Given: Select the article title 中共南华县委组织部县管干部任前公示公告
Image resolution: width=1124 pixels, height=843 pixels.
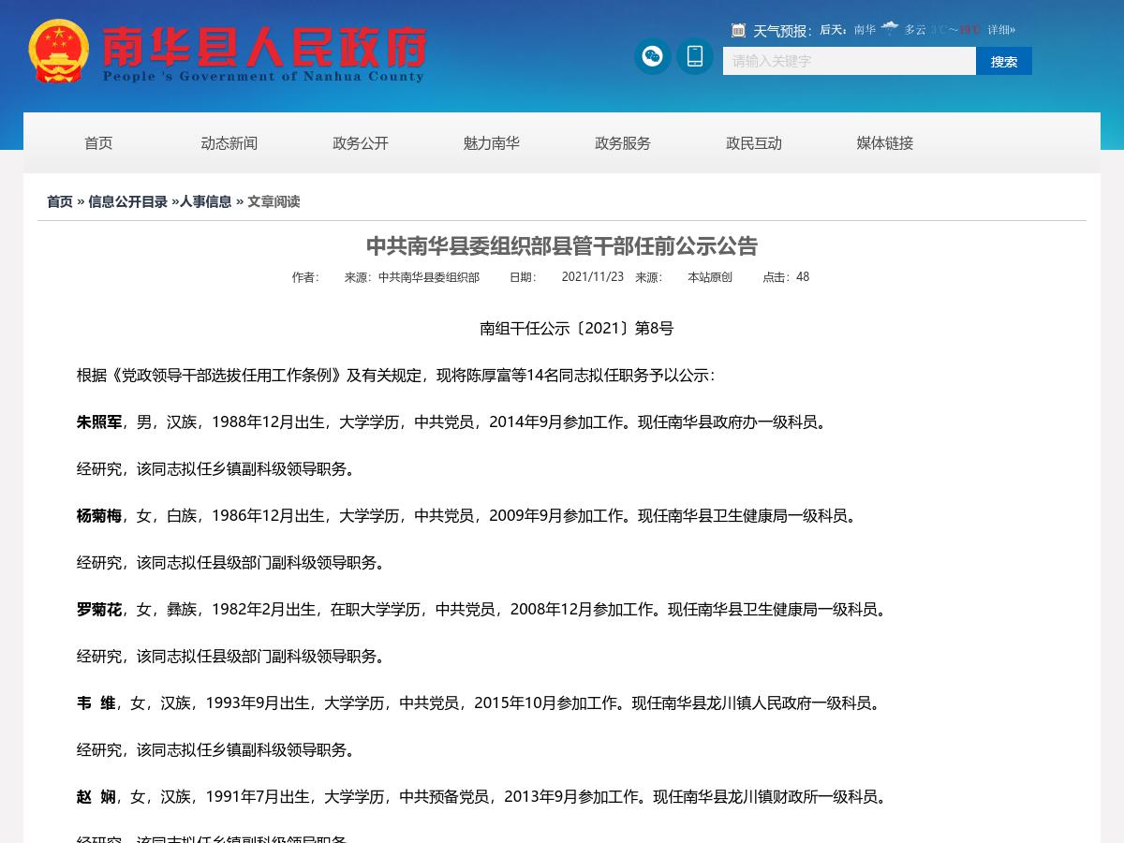Looking at the screenshot, I should click(x=561, y=246).
